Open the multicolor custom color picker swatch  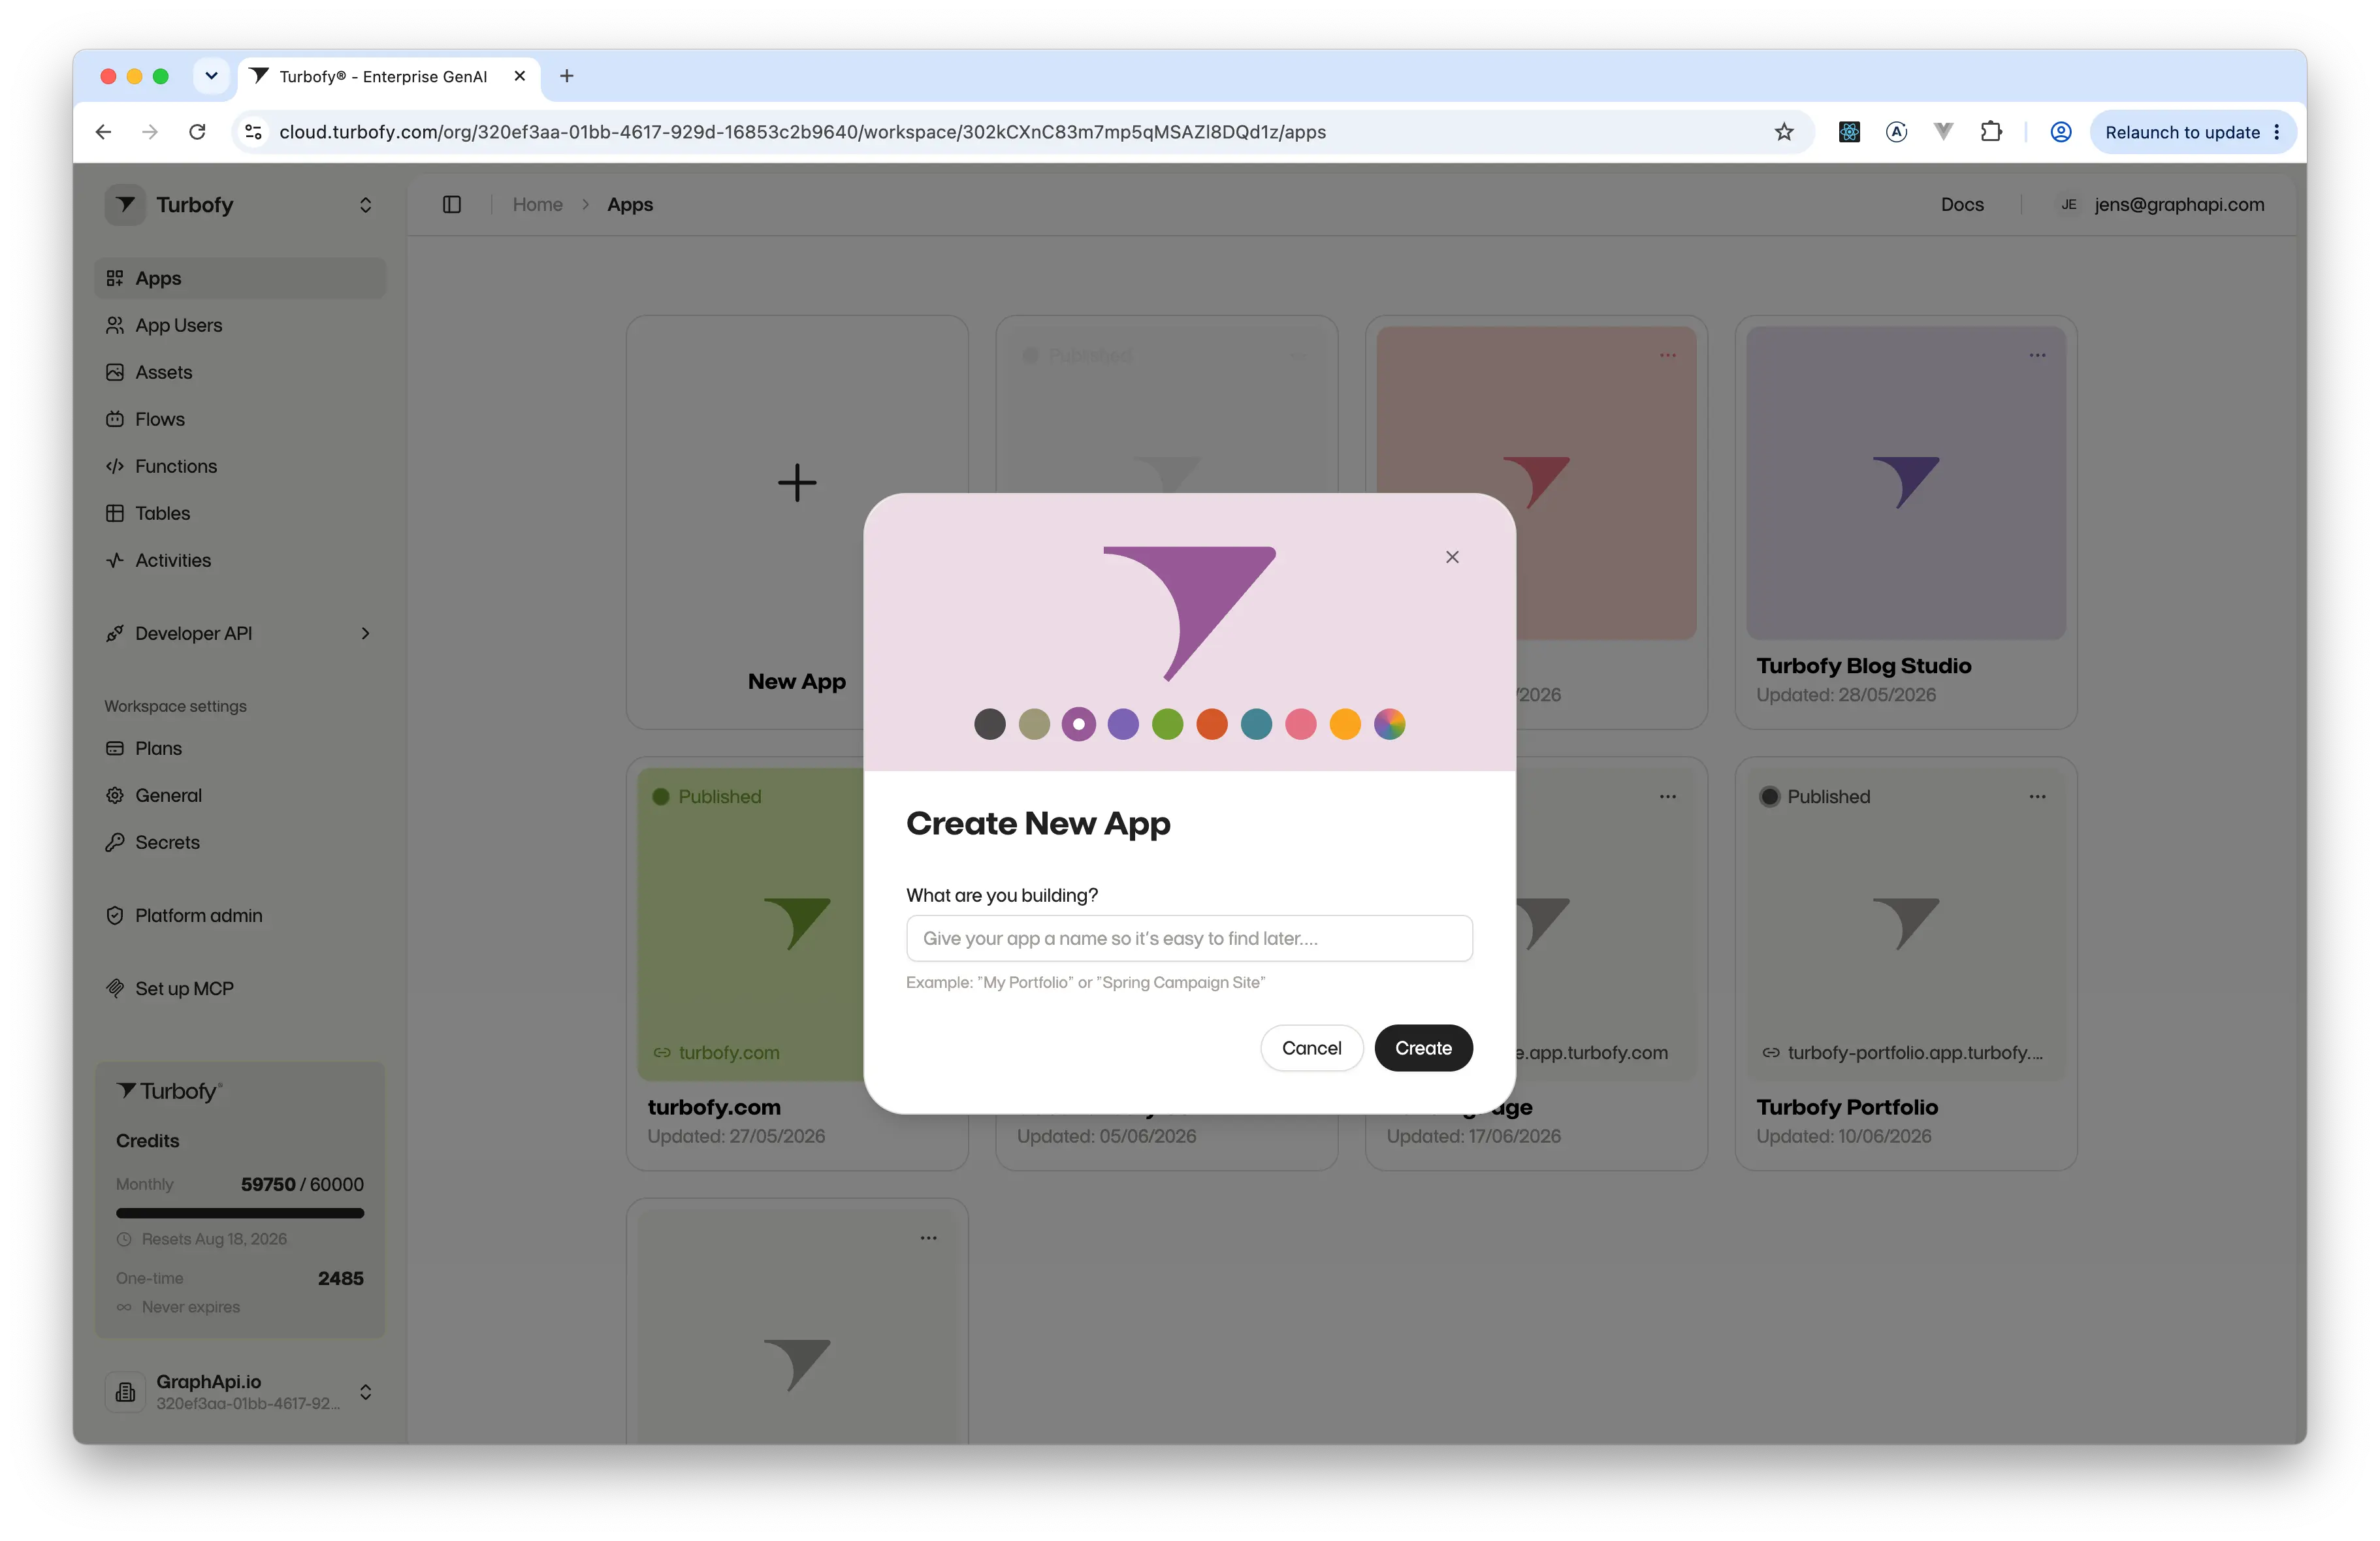coord(1389,724)
